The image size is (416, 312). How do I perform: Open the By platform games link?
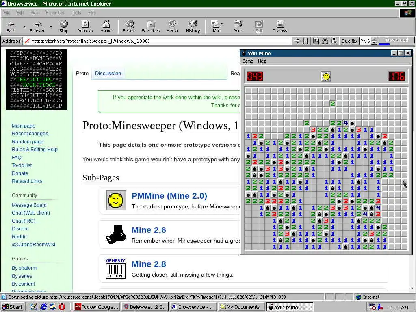[24, 268]
